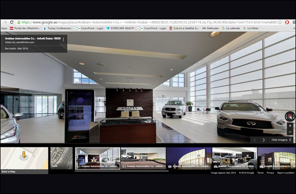Image resolution: width=296 pixels, height=194 pixels.
Task: Open the Apps bookmarks shortcut
Action: tap(4, 28)
